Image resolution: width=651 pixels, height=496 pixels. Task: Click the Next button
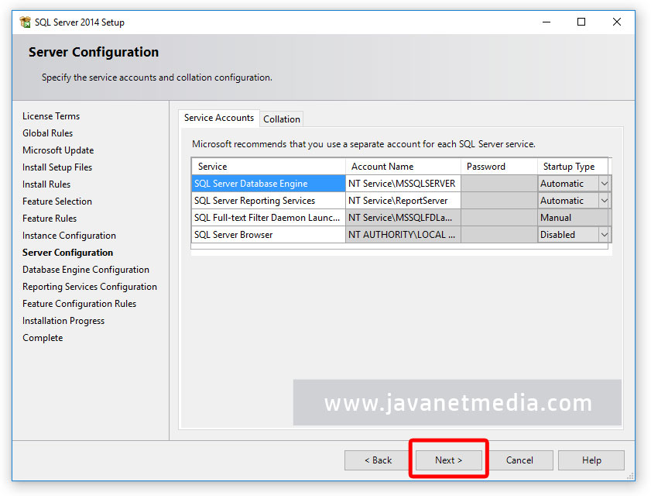[x=448, y=460]
